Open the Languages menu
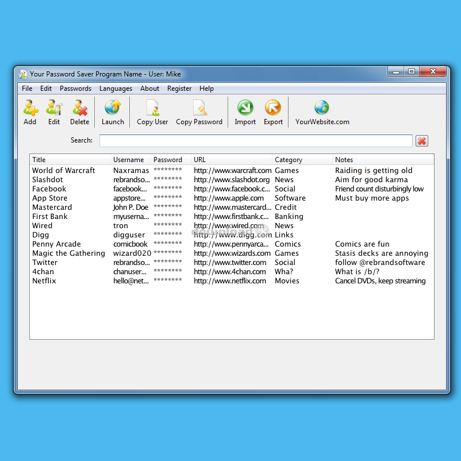 pos(116,89)
